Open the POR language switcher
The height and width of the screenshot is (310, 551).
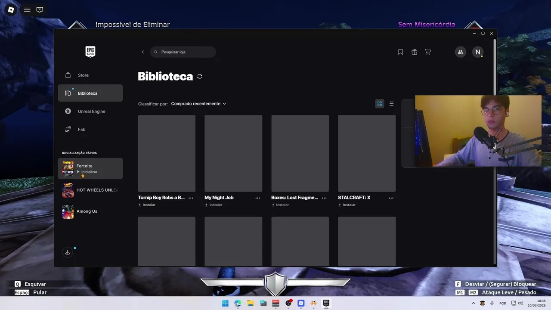tap(503, 303)
